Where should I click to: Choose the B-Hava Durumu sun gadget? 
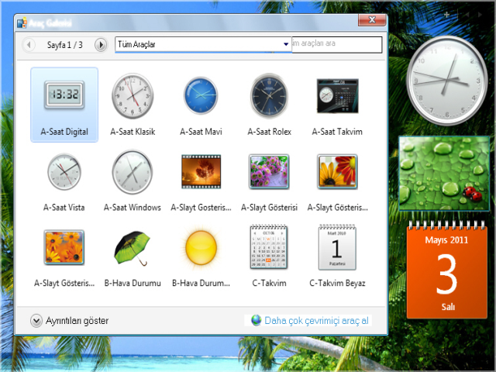[x=201, y=257]
